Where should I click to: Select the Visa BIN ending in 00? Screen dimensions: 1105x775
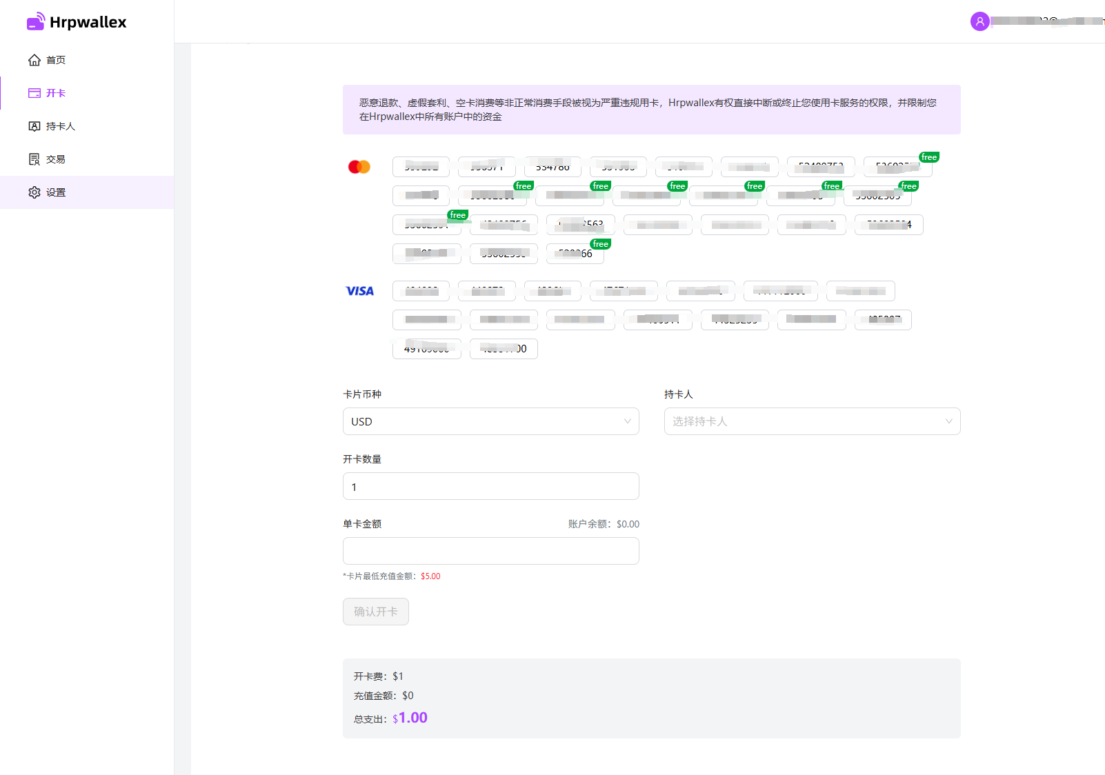(x=504, y=349)
